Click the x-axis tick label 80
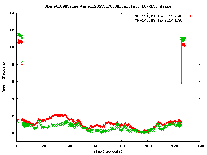Screen dimensions: 207x155 [x=122, y=146]
